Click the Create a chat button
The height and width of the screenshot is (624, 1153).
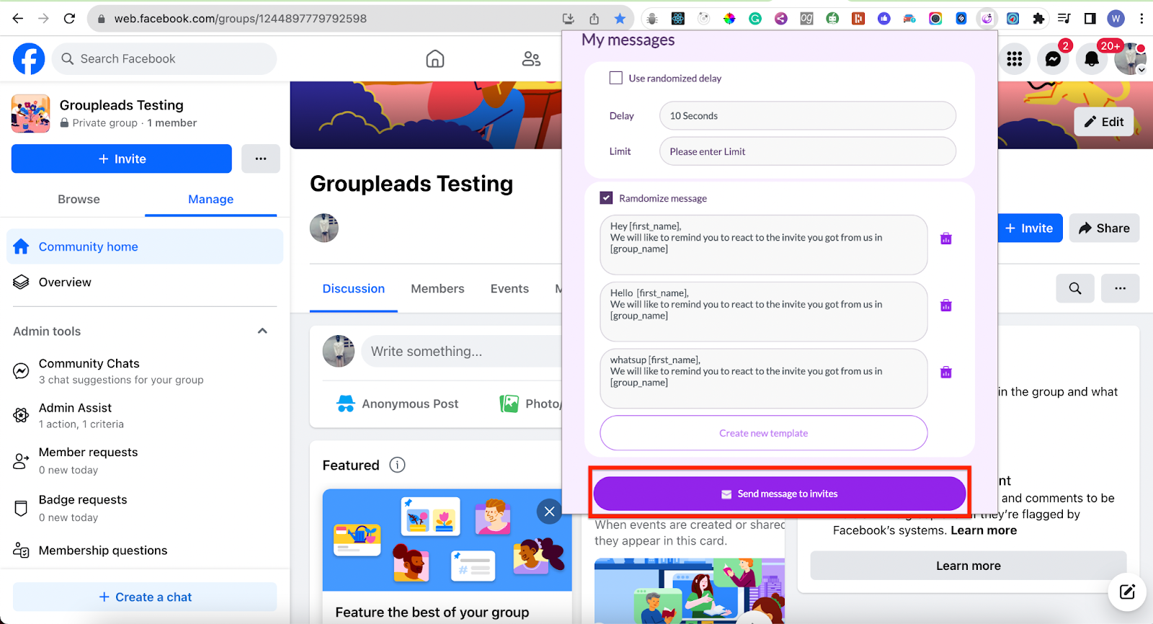coord(145,597)
